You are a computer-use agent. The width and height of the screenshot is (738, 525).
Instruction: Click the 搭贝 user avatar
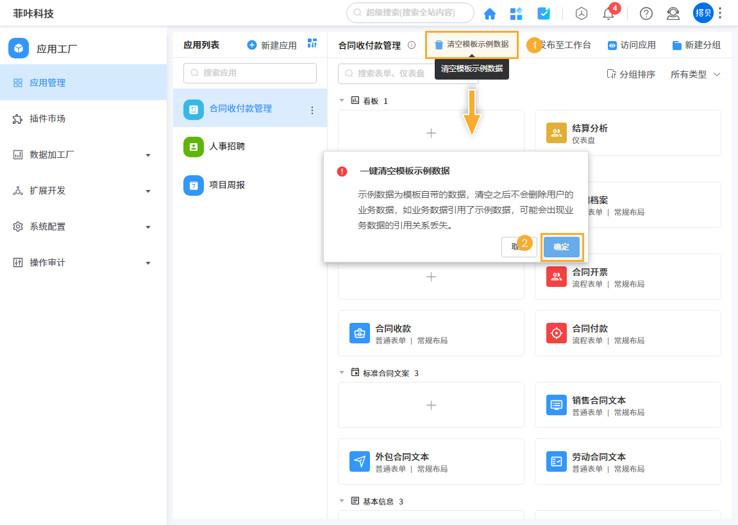tap(703, 13)
